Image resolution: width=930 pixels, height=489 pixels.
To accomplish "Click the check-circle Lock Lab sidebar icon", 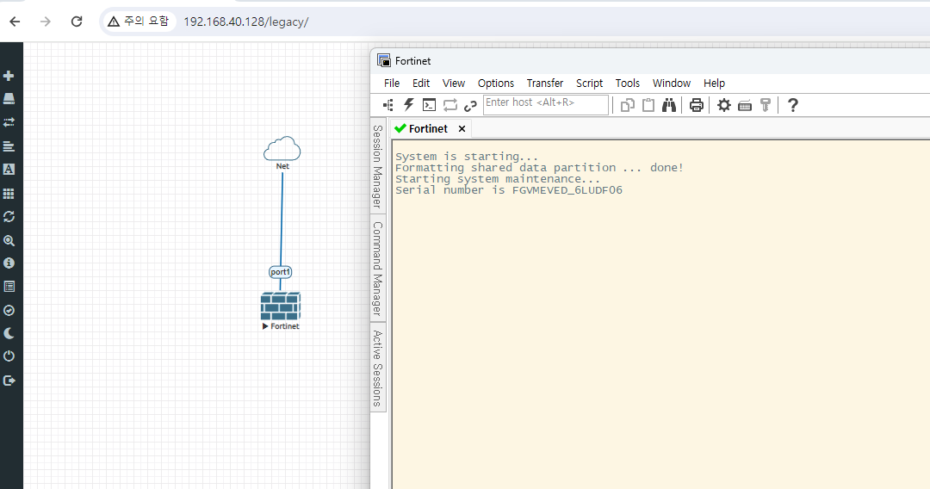I will click(9, 310).
